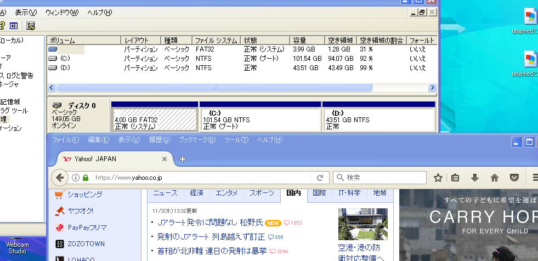Screen dimensions: 538x261
Task: Switch to IT・科学 news tab on Yahoo
Action: pos(349,193)
